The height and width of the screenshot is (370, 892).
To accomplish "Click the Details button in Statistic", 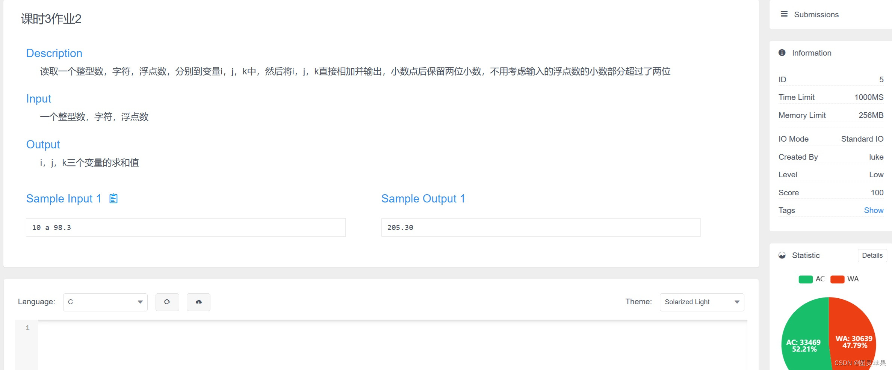I will pos(872,255).
